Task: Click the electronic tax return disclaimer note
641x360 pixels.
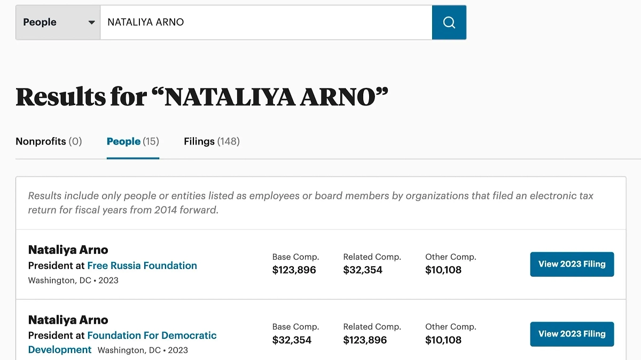Action: pos(310,203)
